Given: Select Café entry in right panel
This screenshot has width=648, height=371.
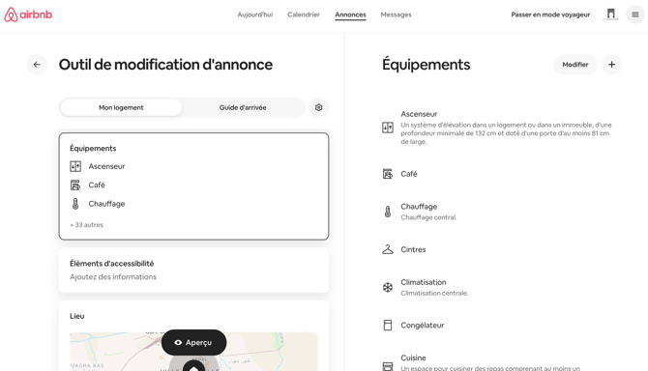Looking at the screenshot, I should click(409, 174).
